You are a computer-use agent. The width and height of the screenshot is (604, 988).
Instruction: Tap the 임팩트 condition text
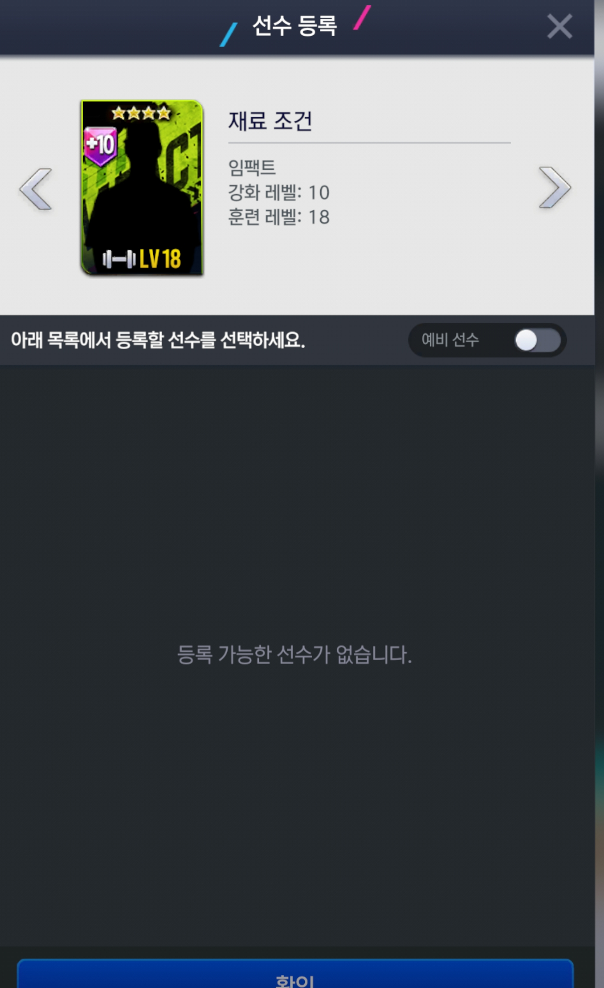point(252,168)
